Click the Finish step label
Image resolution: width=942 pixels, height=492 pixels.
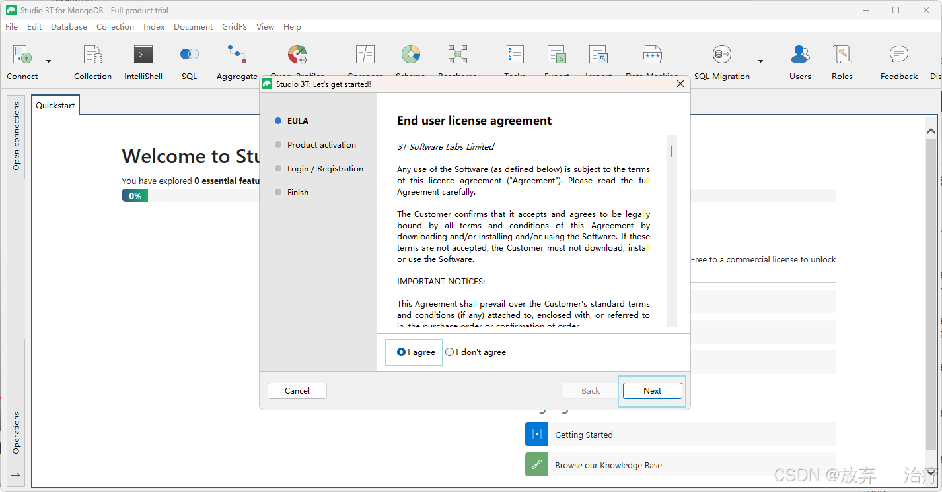(x=298, y=193)
